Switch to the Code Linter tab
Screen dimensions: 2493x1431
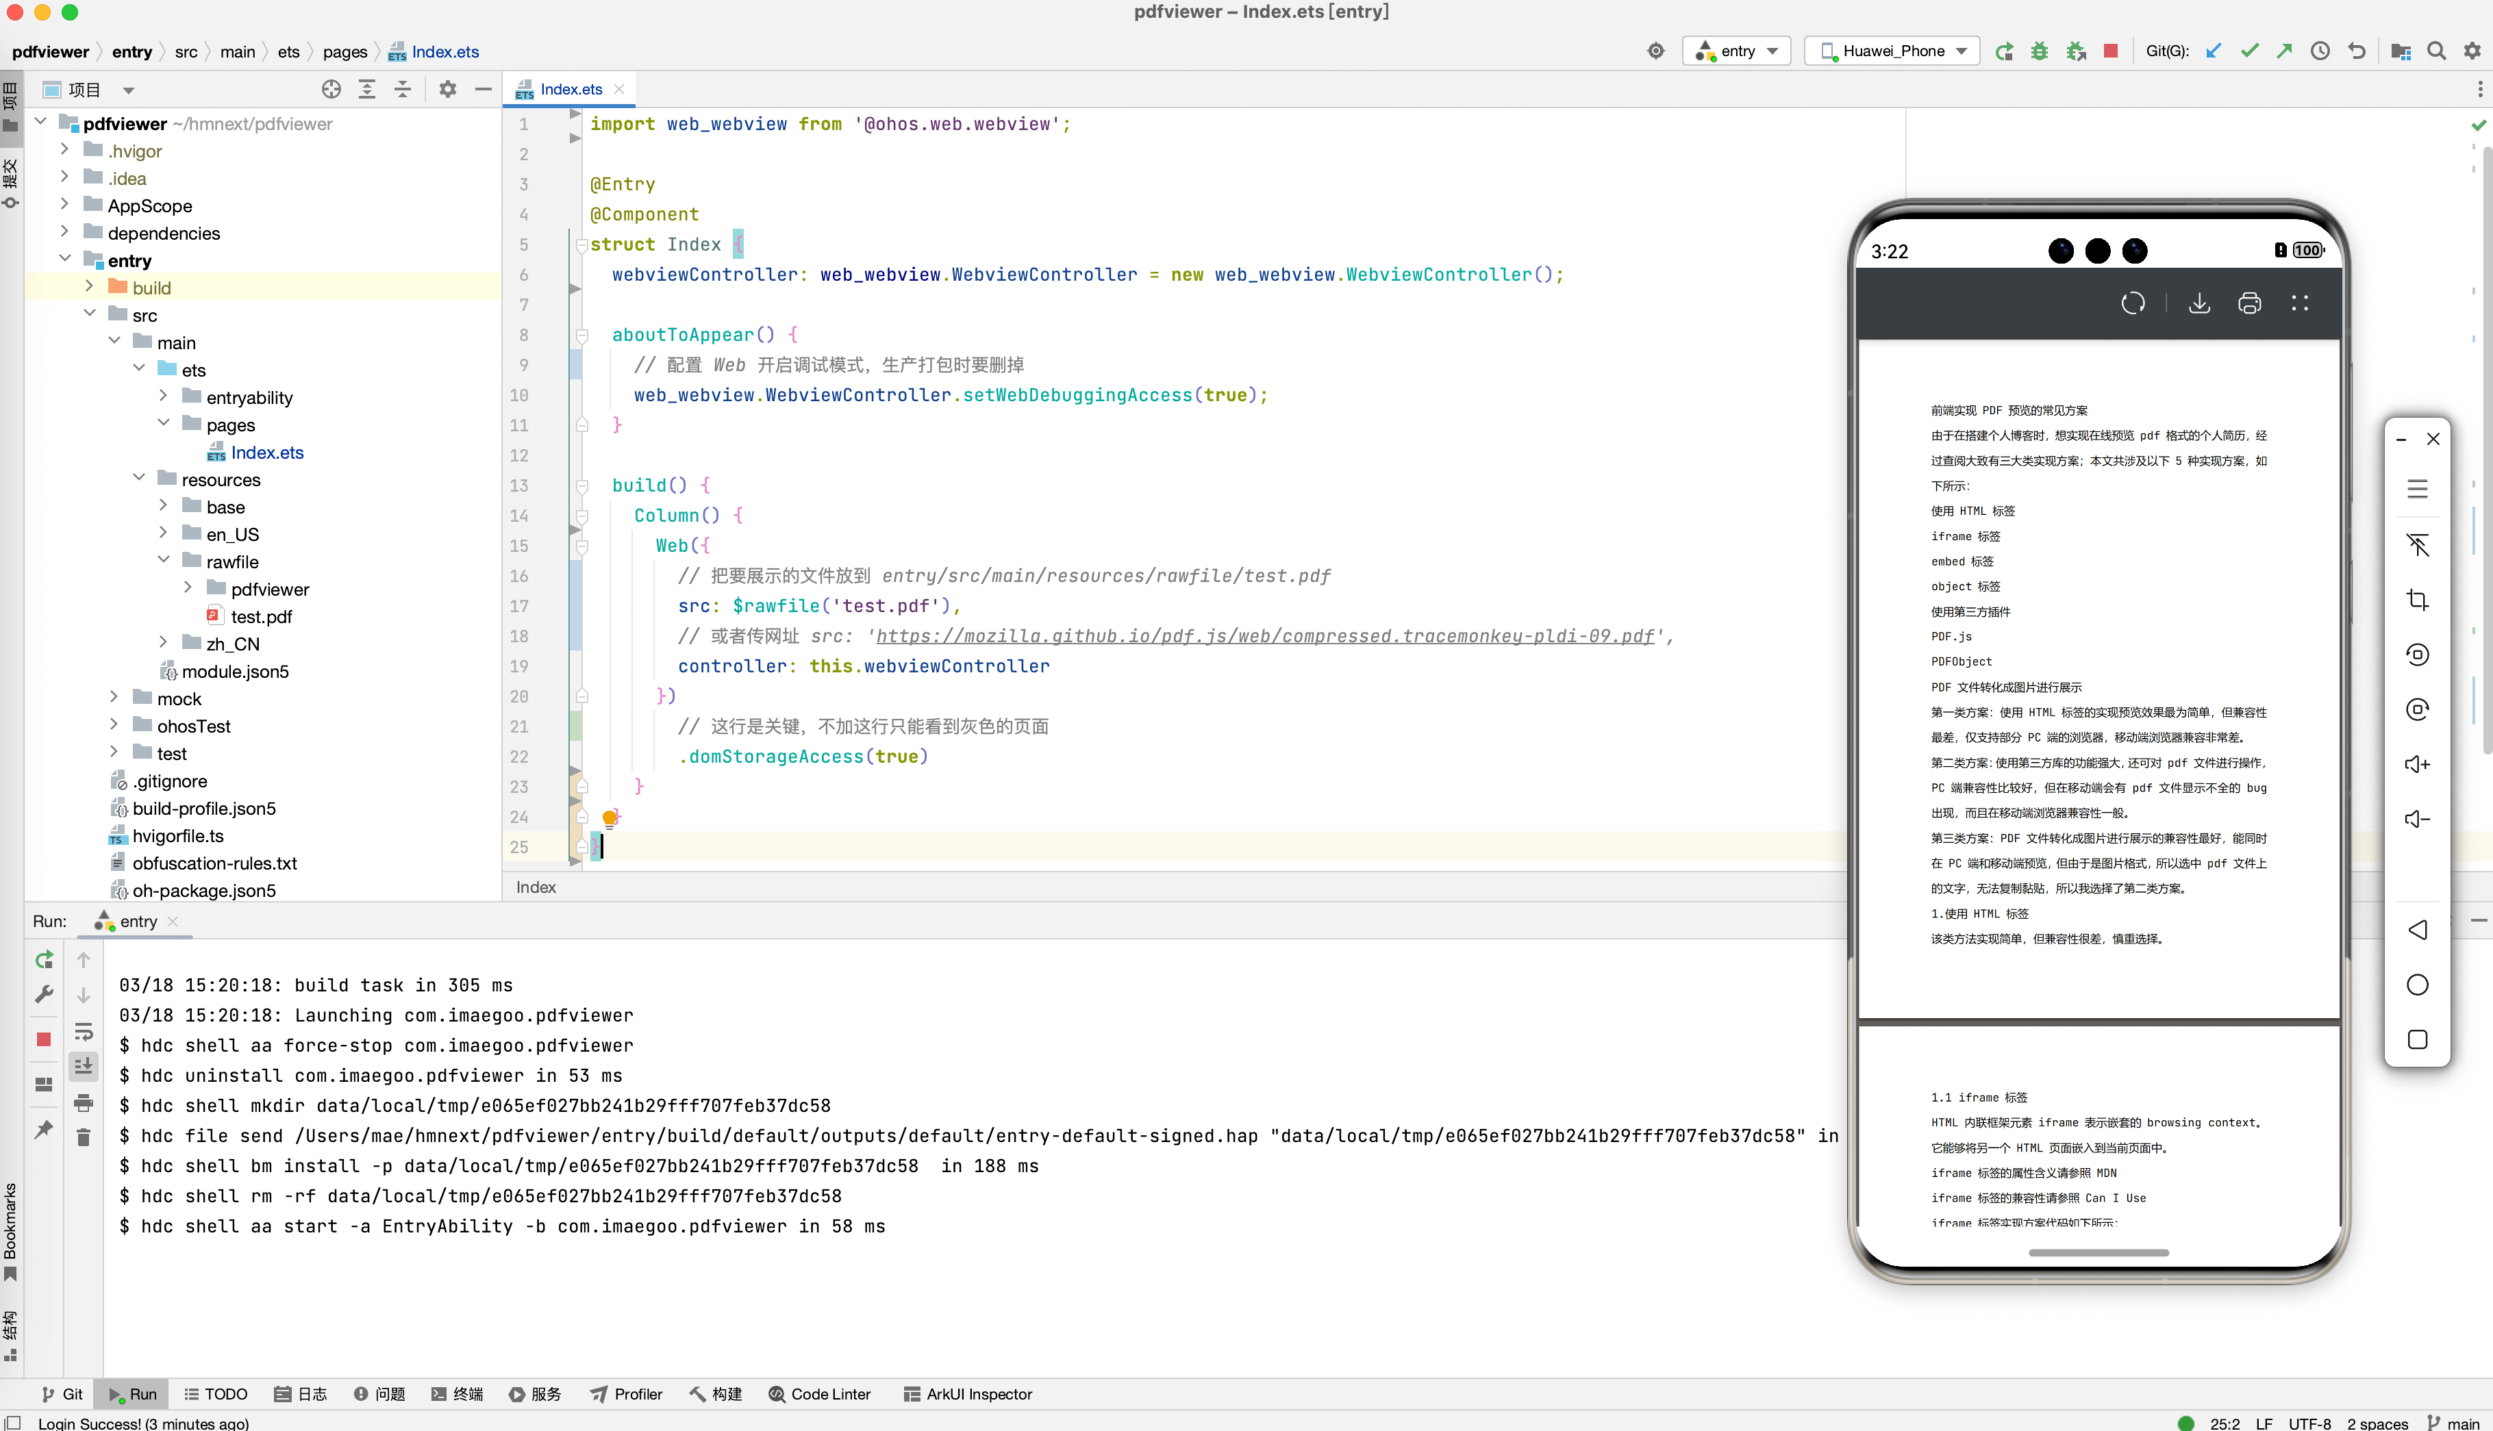click(x=820, y=1393)
